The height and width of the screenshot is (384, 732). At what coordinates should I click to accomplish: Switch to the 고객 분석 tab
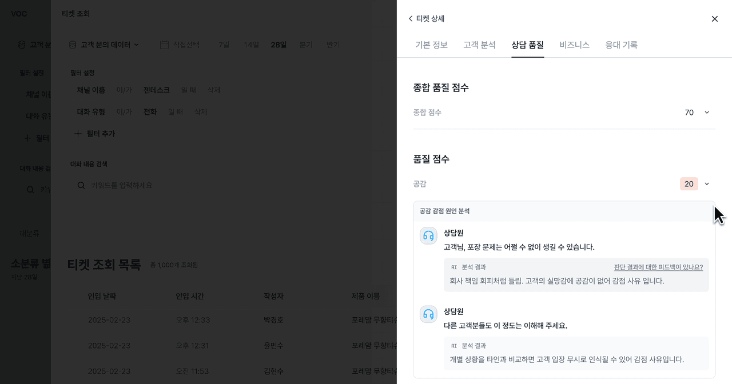(x=479, y=45)
